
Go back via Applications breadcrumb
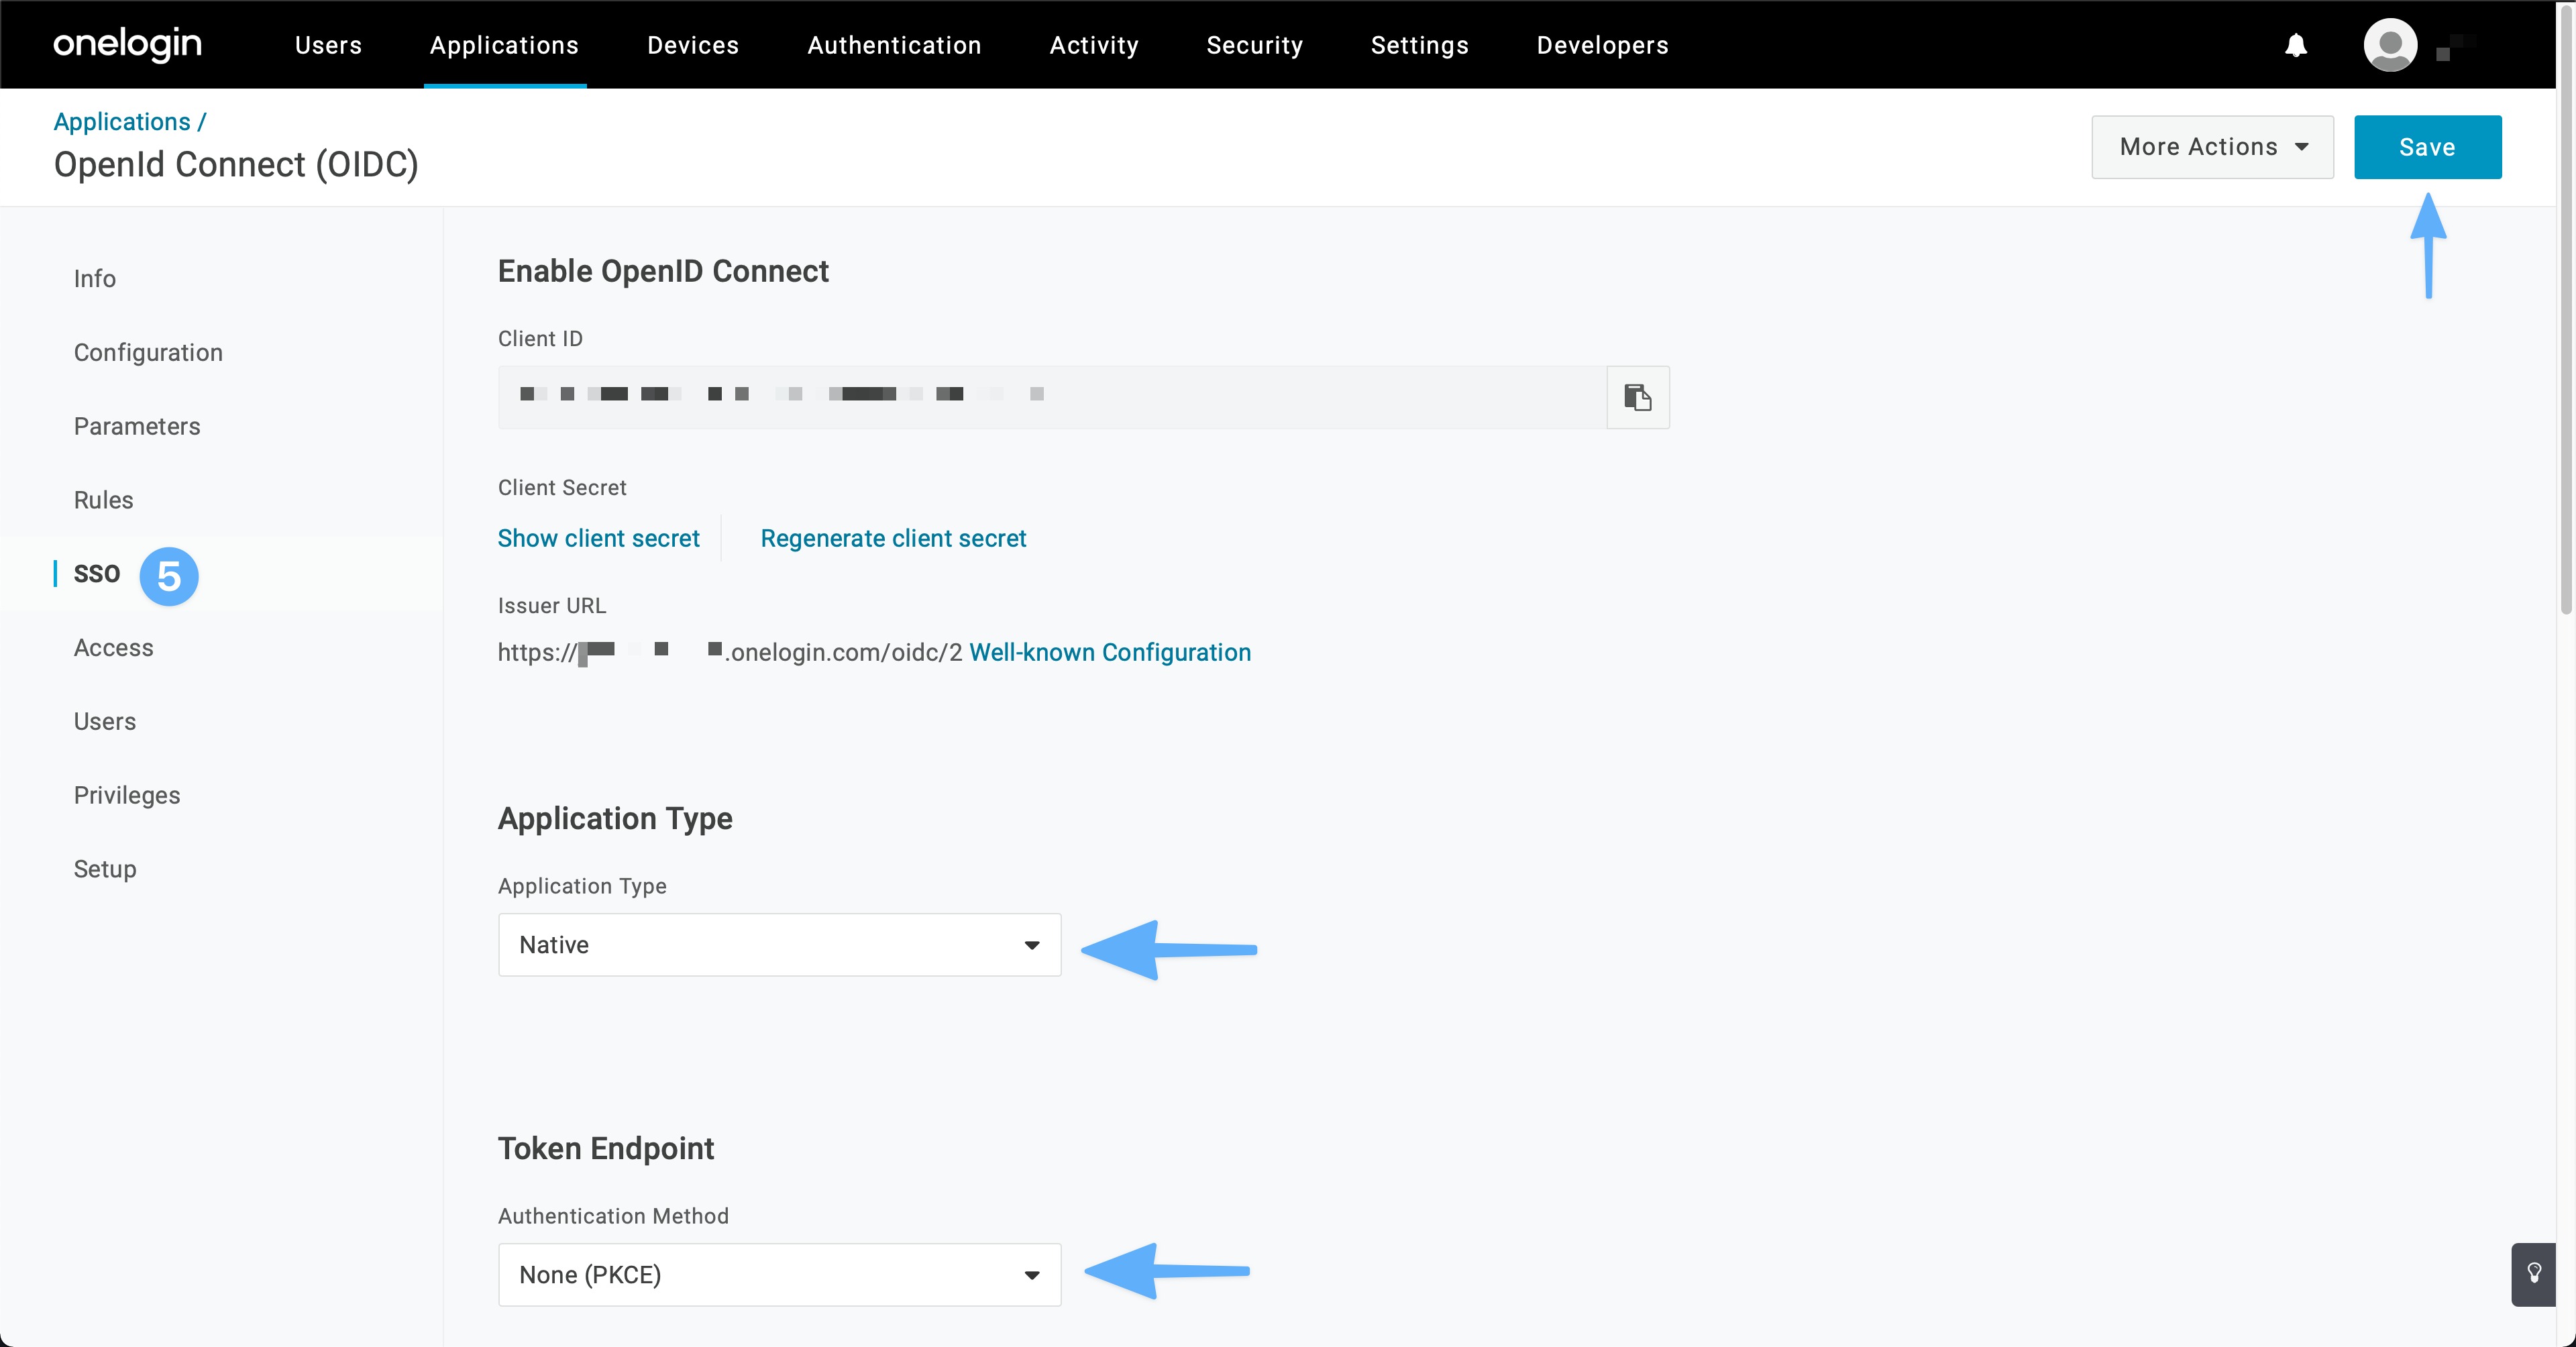[x=122, y=121]
